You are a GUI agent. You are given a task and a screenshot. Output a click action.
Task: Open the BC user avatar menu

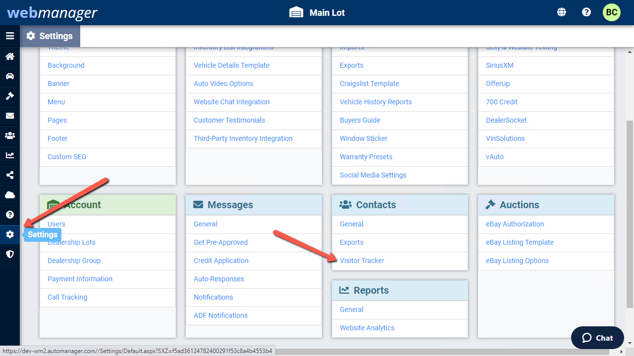pos(612,12)
